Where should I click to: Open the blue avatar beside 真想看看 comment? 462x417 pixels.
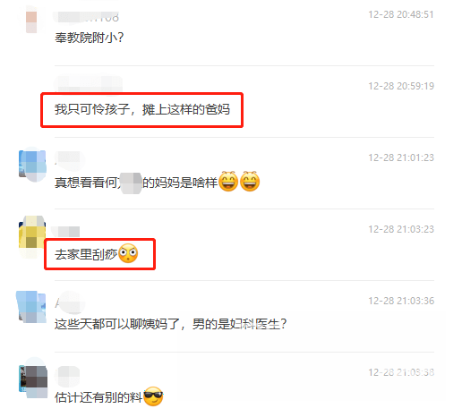click(32, 165)
